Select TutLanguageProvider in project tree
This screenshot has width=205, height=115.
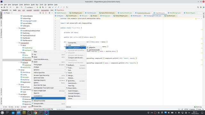point(29,21)
